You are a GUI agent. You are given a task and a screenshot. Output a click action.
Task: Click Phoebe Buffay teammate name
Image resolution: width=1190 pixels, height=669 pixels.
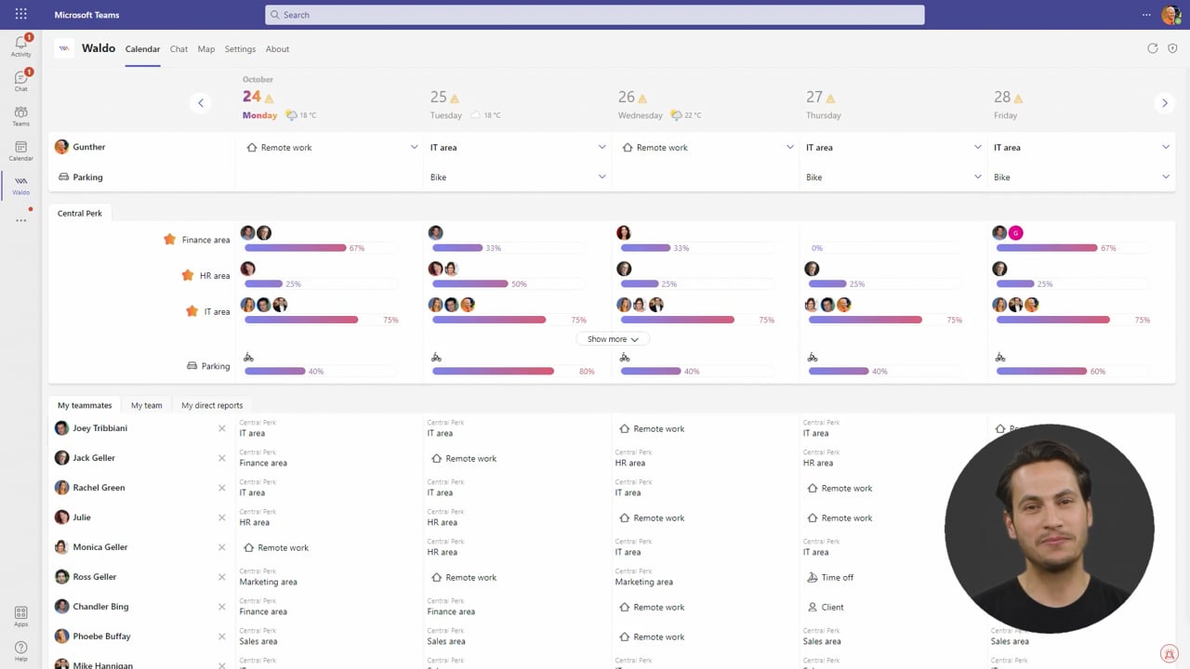101,636
